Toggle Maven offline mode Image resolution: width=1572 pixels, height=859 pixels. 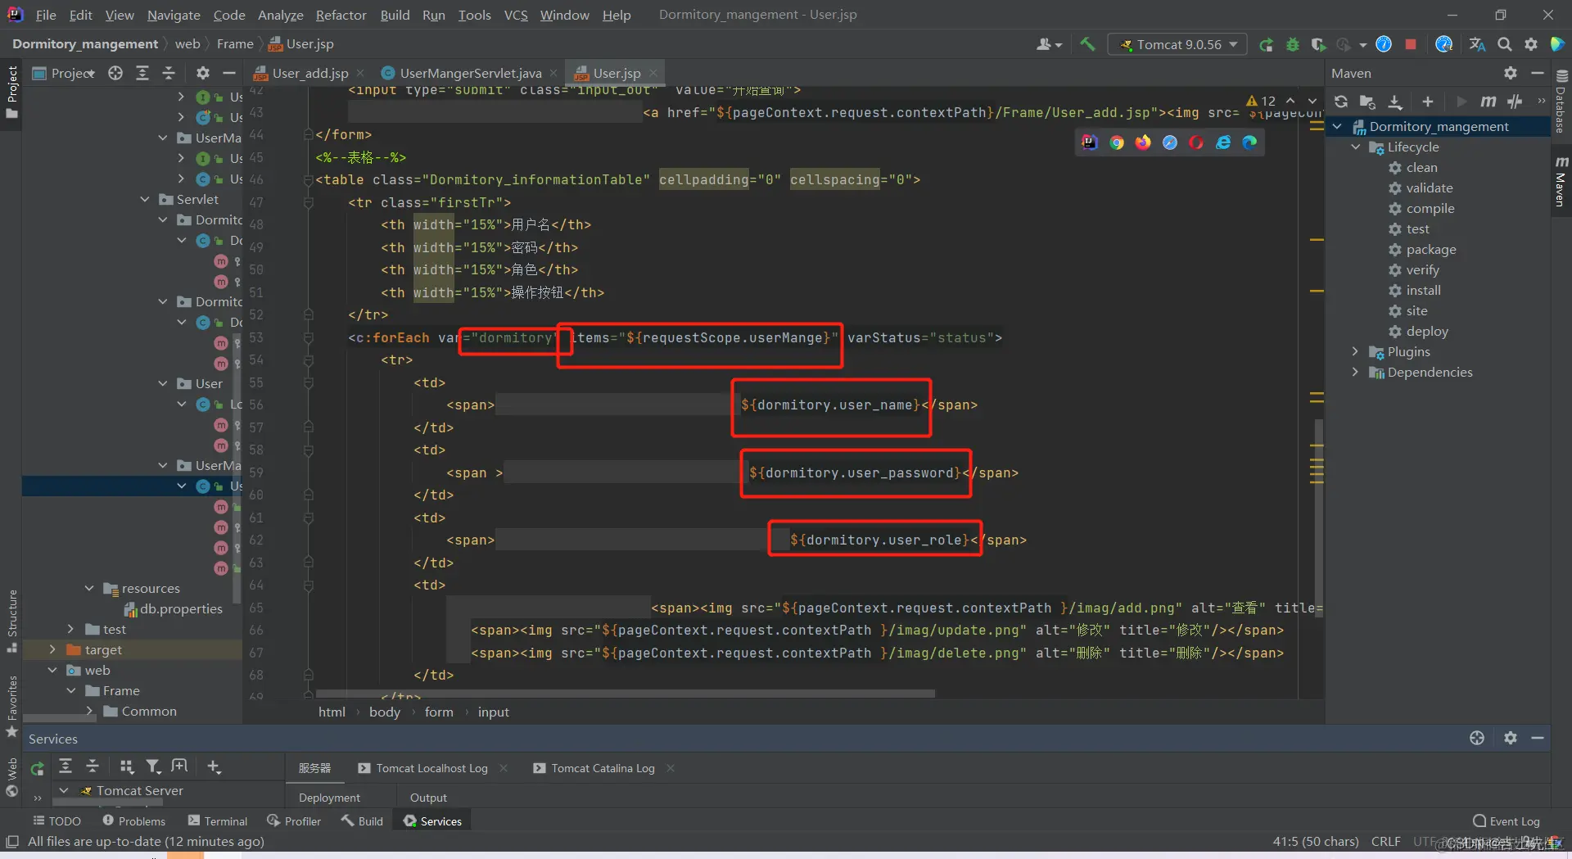click(x=1516, y=102)
